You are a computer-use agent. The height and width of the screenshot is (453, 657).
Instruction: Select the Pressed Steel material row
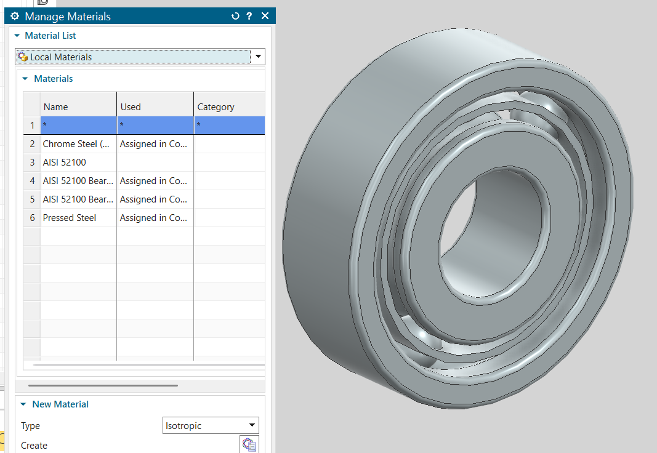[70, 218]
